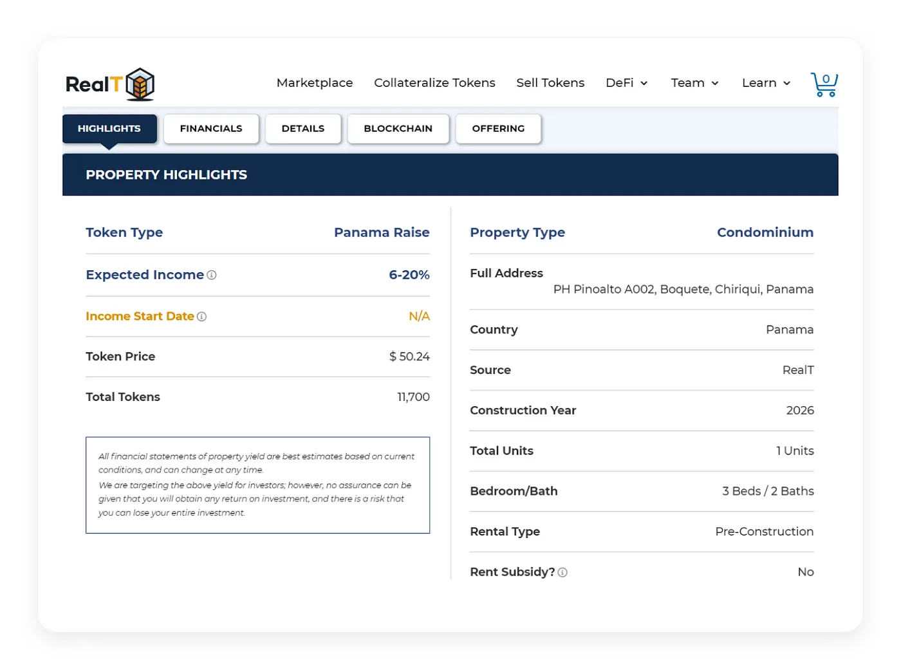Click the financial statements disclaimer box

(257, 485)
